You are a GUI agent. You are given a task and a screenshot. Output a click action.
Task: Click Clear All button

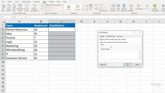point(103,65)
